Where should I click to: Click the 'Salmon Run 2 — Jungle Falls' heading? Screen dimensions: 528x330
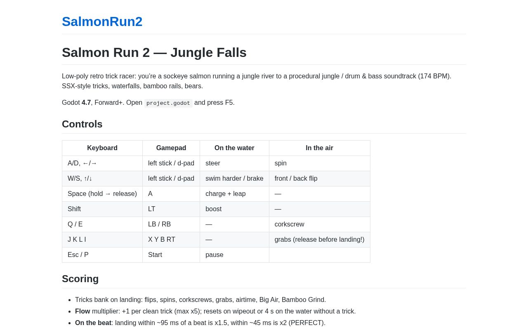154,52
